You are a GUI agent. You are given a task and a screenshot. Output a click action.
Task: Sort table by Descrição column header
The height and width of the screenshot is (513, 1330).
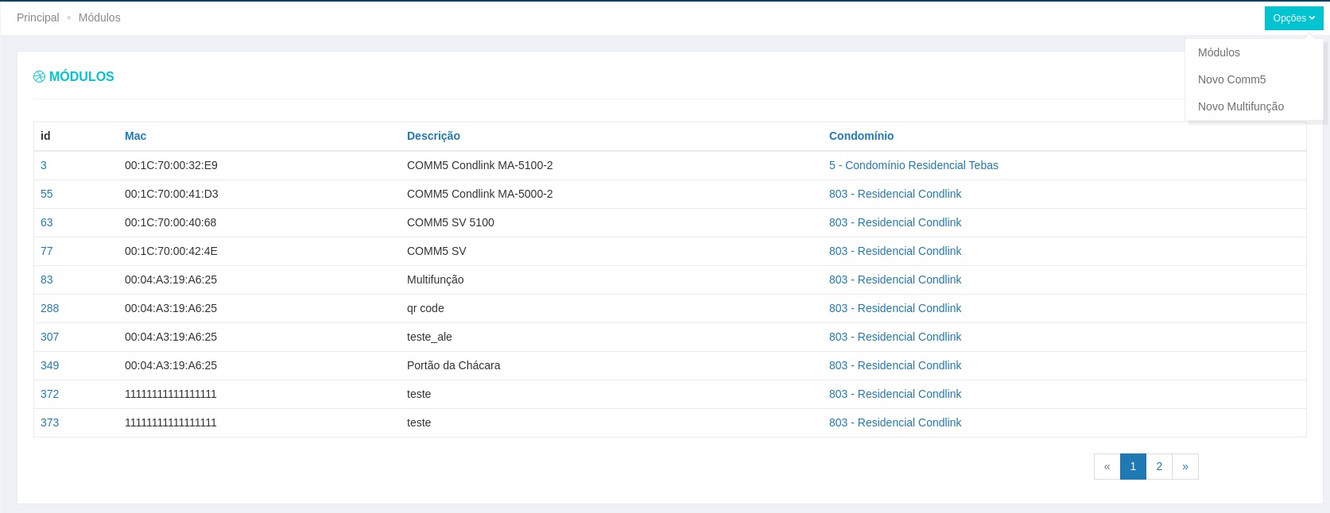pyautogui.click(x=433, y=136)
